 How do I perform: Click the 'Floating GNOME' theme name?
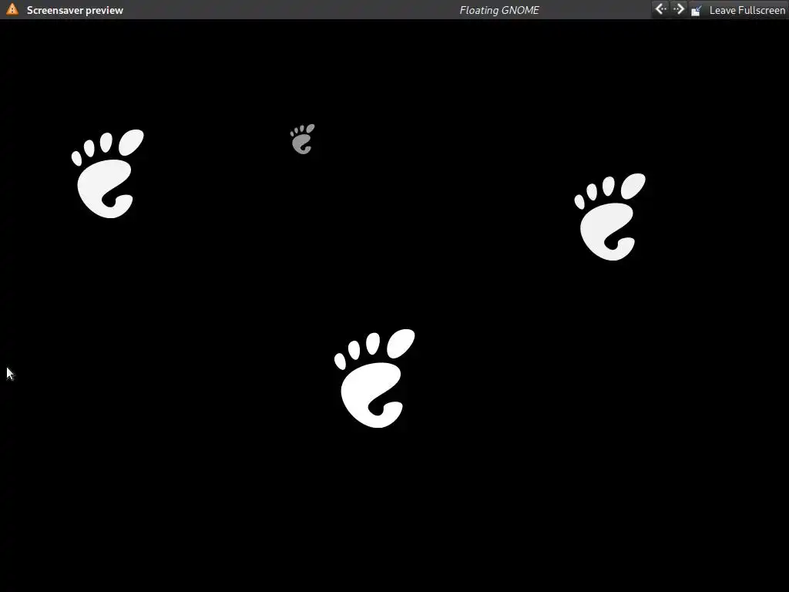pos(499,10)
